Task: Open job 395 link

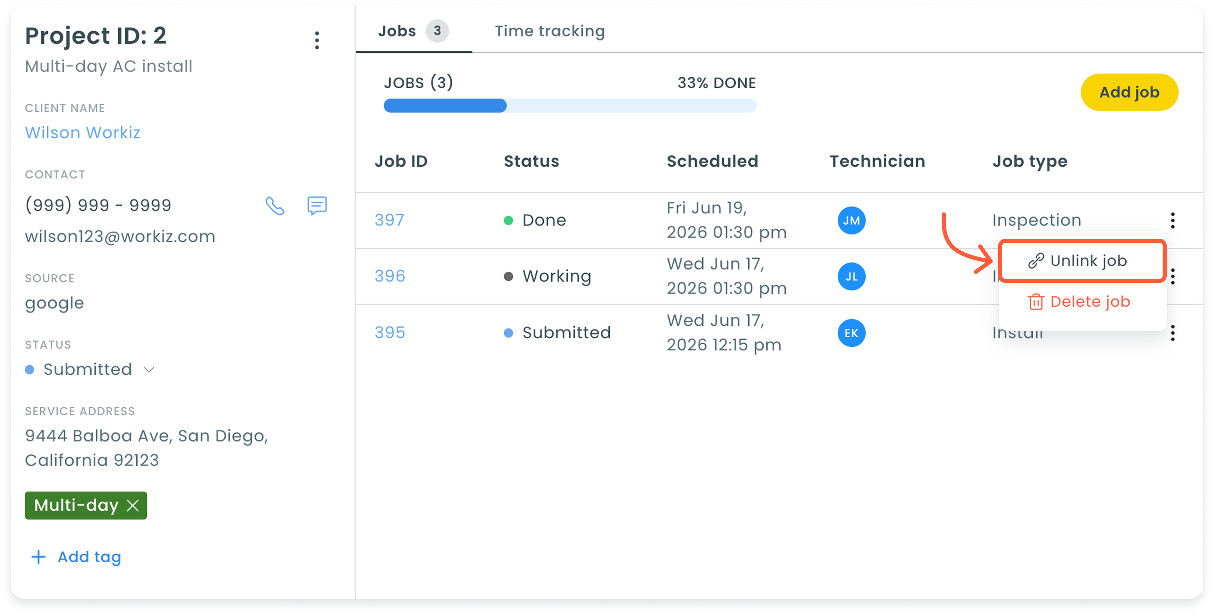Action: (390, 333)
